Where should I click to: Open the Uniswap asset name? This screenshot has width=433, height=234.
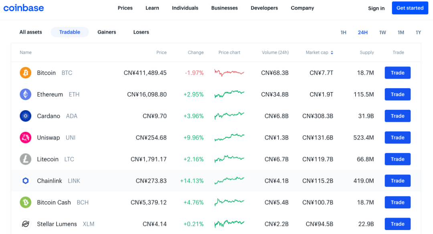coord(49,137)
